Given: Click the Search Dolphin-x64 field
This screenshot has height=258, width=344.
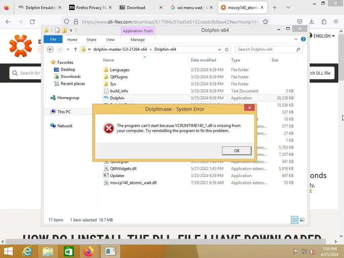Looking at the screenshot, I should tap(269, 49).
